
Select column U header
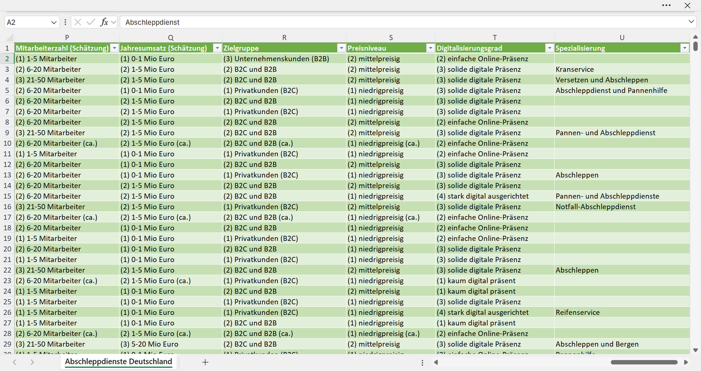pos(622,37)
